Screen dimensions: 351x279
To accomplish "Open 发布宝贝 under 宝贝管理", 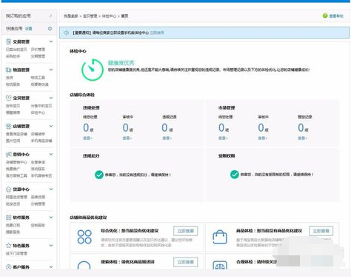I will point(13,106).
